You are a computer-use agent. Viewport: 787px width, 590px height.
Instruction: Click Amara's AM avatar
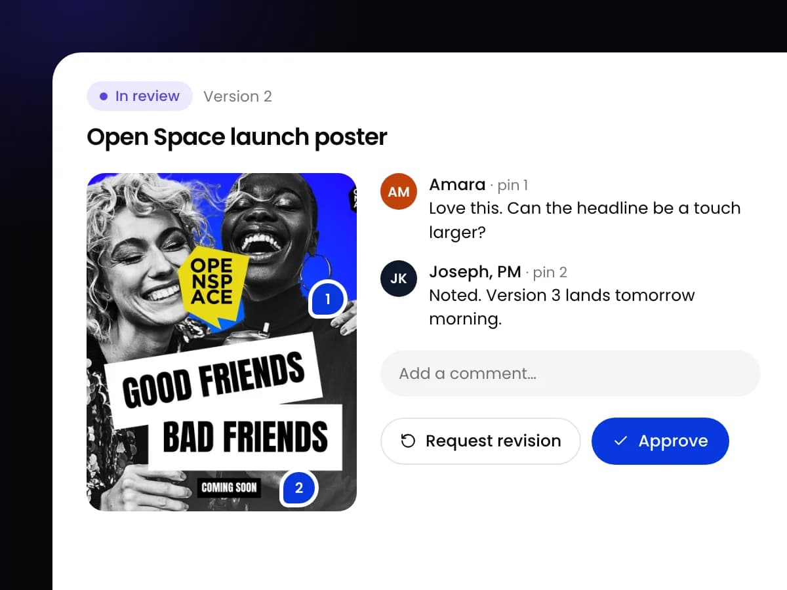pos(399,191)
